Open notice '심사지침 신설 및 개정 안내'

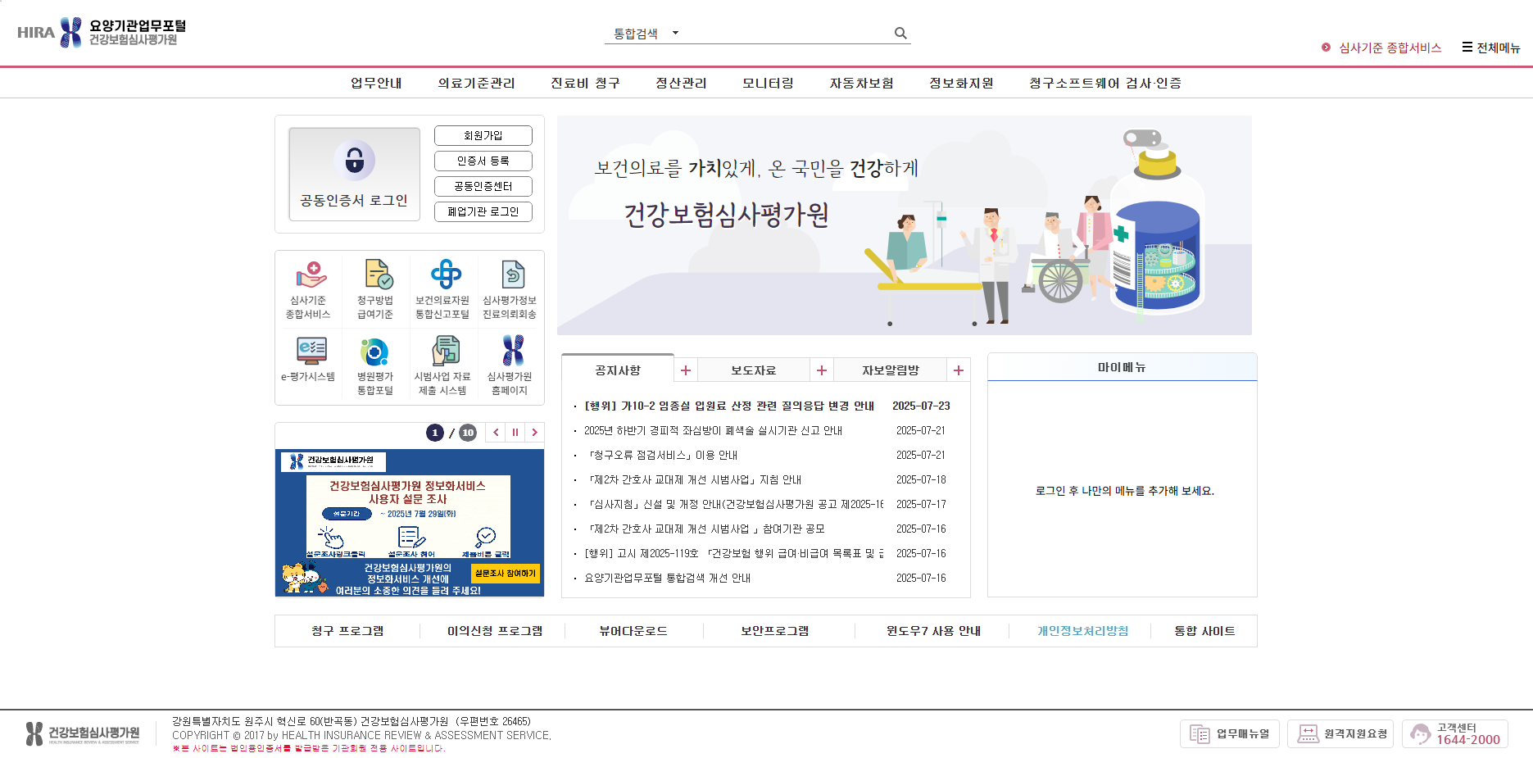(735, 504)
